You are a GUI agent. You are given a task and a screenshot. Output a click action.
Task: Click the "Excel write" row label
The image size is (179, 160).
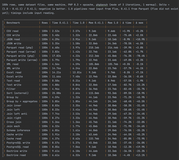coord(14,77)
